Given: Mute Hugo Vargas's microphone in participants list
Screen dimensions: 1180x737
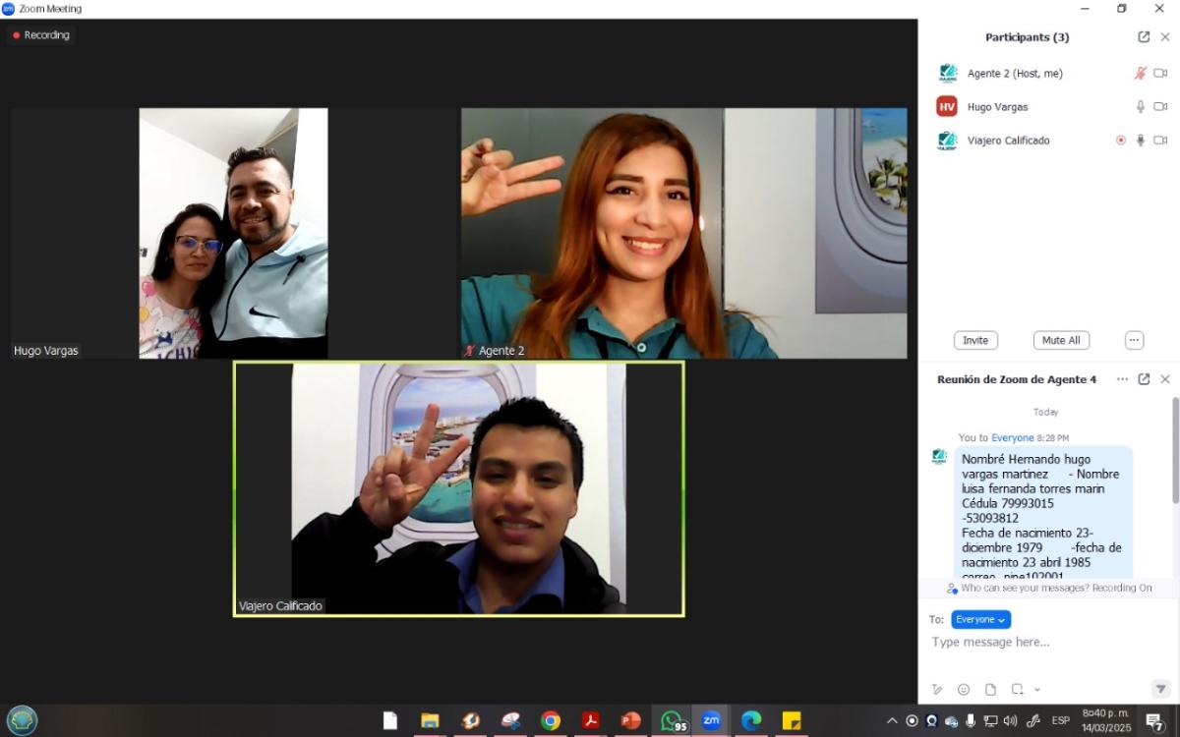Looking at the screenshot, I should tap(1141, 107).
